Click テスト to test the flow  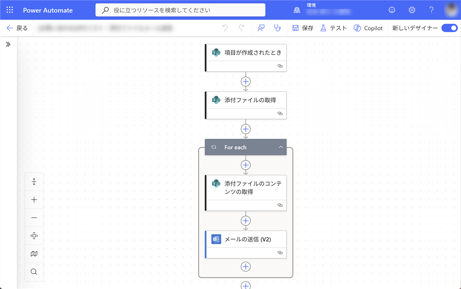click(x=333, y=28)
